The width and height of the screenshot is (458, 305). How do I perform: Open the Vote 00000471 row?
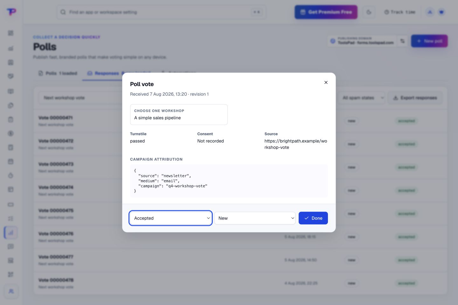click(x=240, y=121)
